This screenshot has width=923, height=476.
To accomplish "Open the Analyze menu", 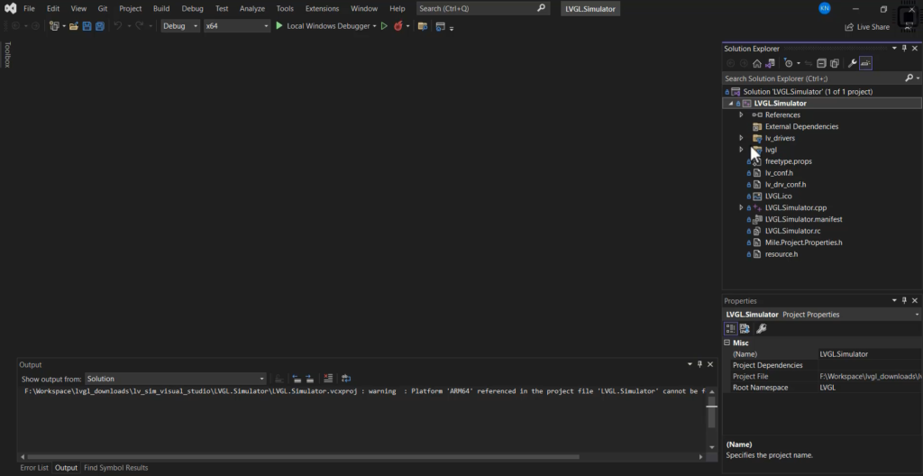I will [x=252, y=8].
